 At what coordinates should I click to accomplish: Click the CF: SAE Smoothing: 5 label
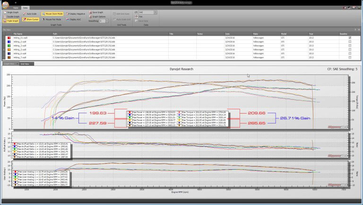(342, 69)
